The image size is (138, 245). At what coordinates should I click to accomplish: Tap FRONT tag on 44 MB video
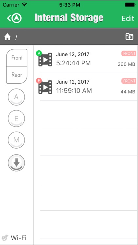[x=129, y=81]
